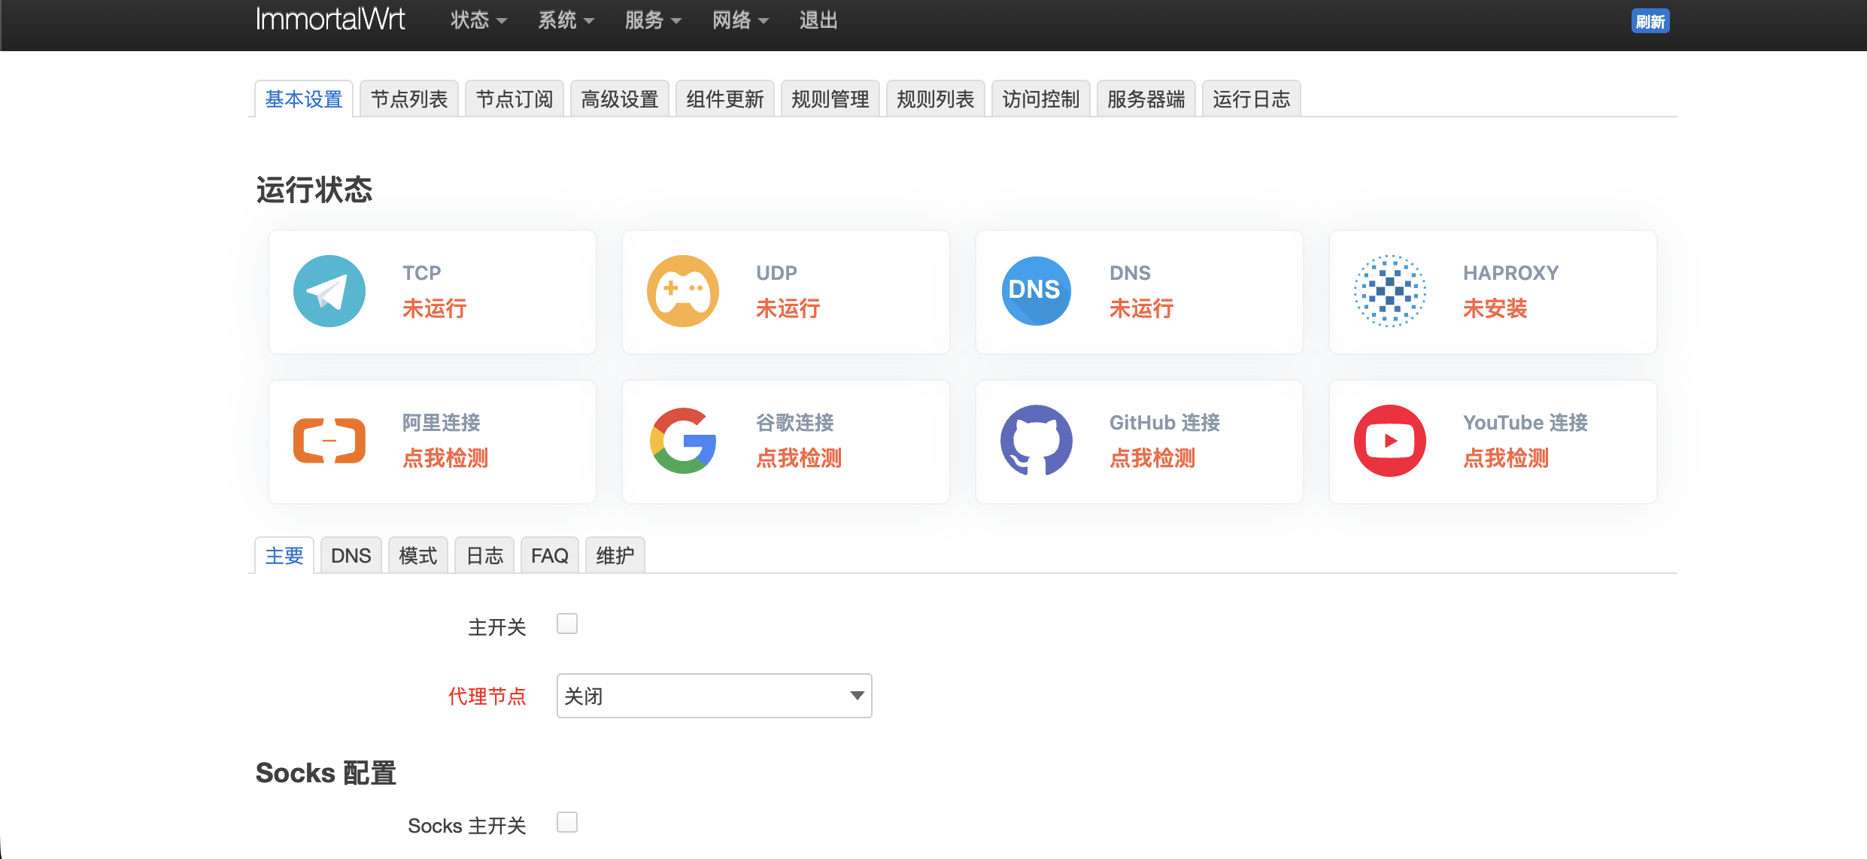1867x859 pixels.
Task: Open the 高级设置 tab
Action: pyautogui.click(x=620, y=99)
